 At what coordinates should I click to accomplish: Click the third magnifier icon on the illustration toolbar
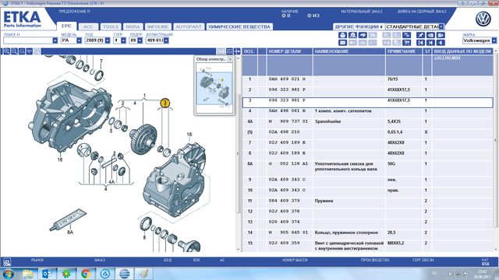pos(22,51)
